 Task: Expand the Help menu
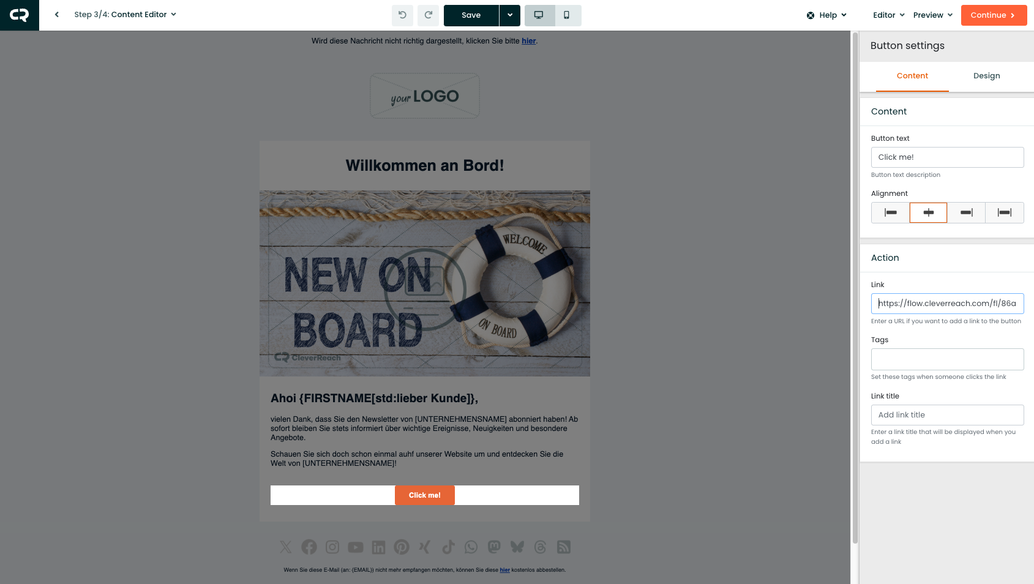(826, 15)
